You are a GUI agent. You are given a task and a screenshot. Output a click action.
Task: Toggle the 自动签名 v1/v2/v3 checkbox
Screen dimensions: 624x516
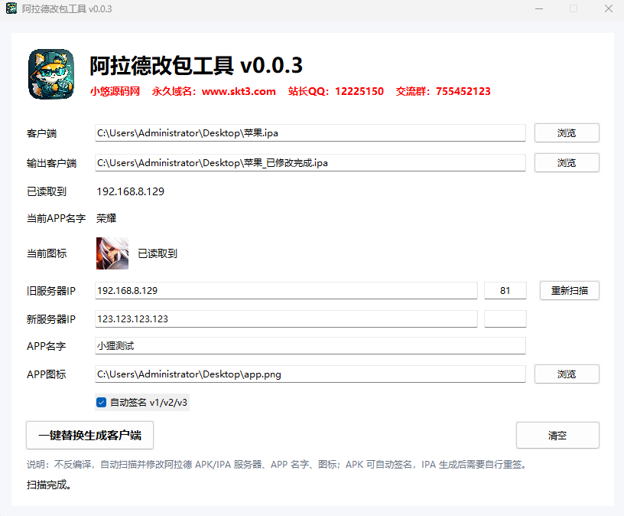(102, 403)
